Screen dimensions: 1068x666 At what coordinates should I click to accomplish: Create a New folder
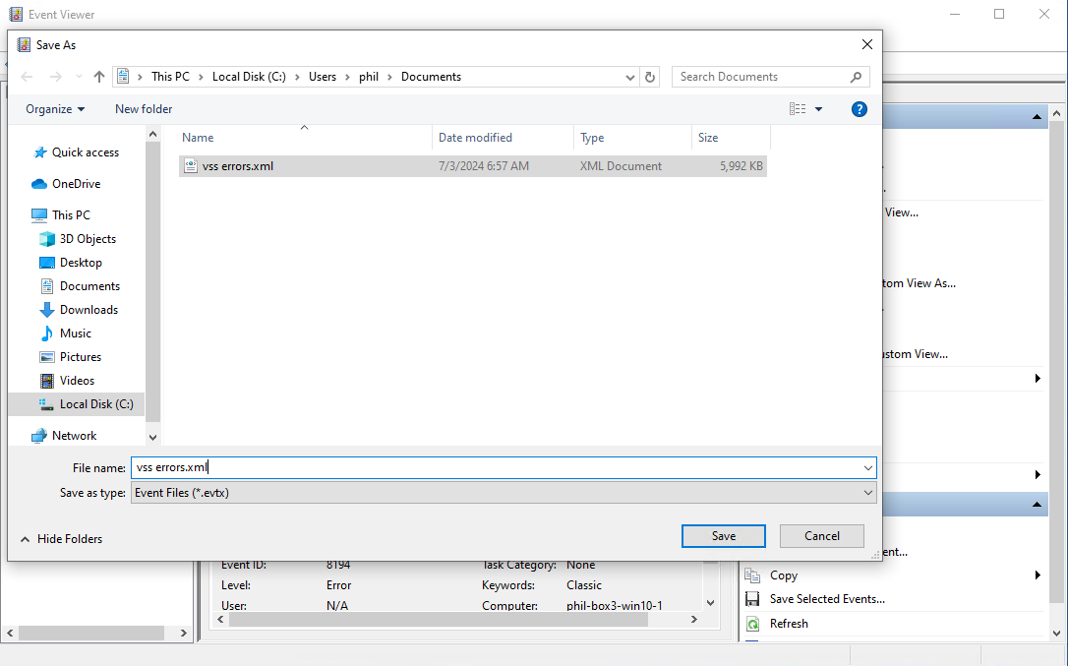click(144, 109)
